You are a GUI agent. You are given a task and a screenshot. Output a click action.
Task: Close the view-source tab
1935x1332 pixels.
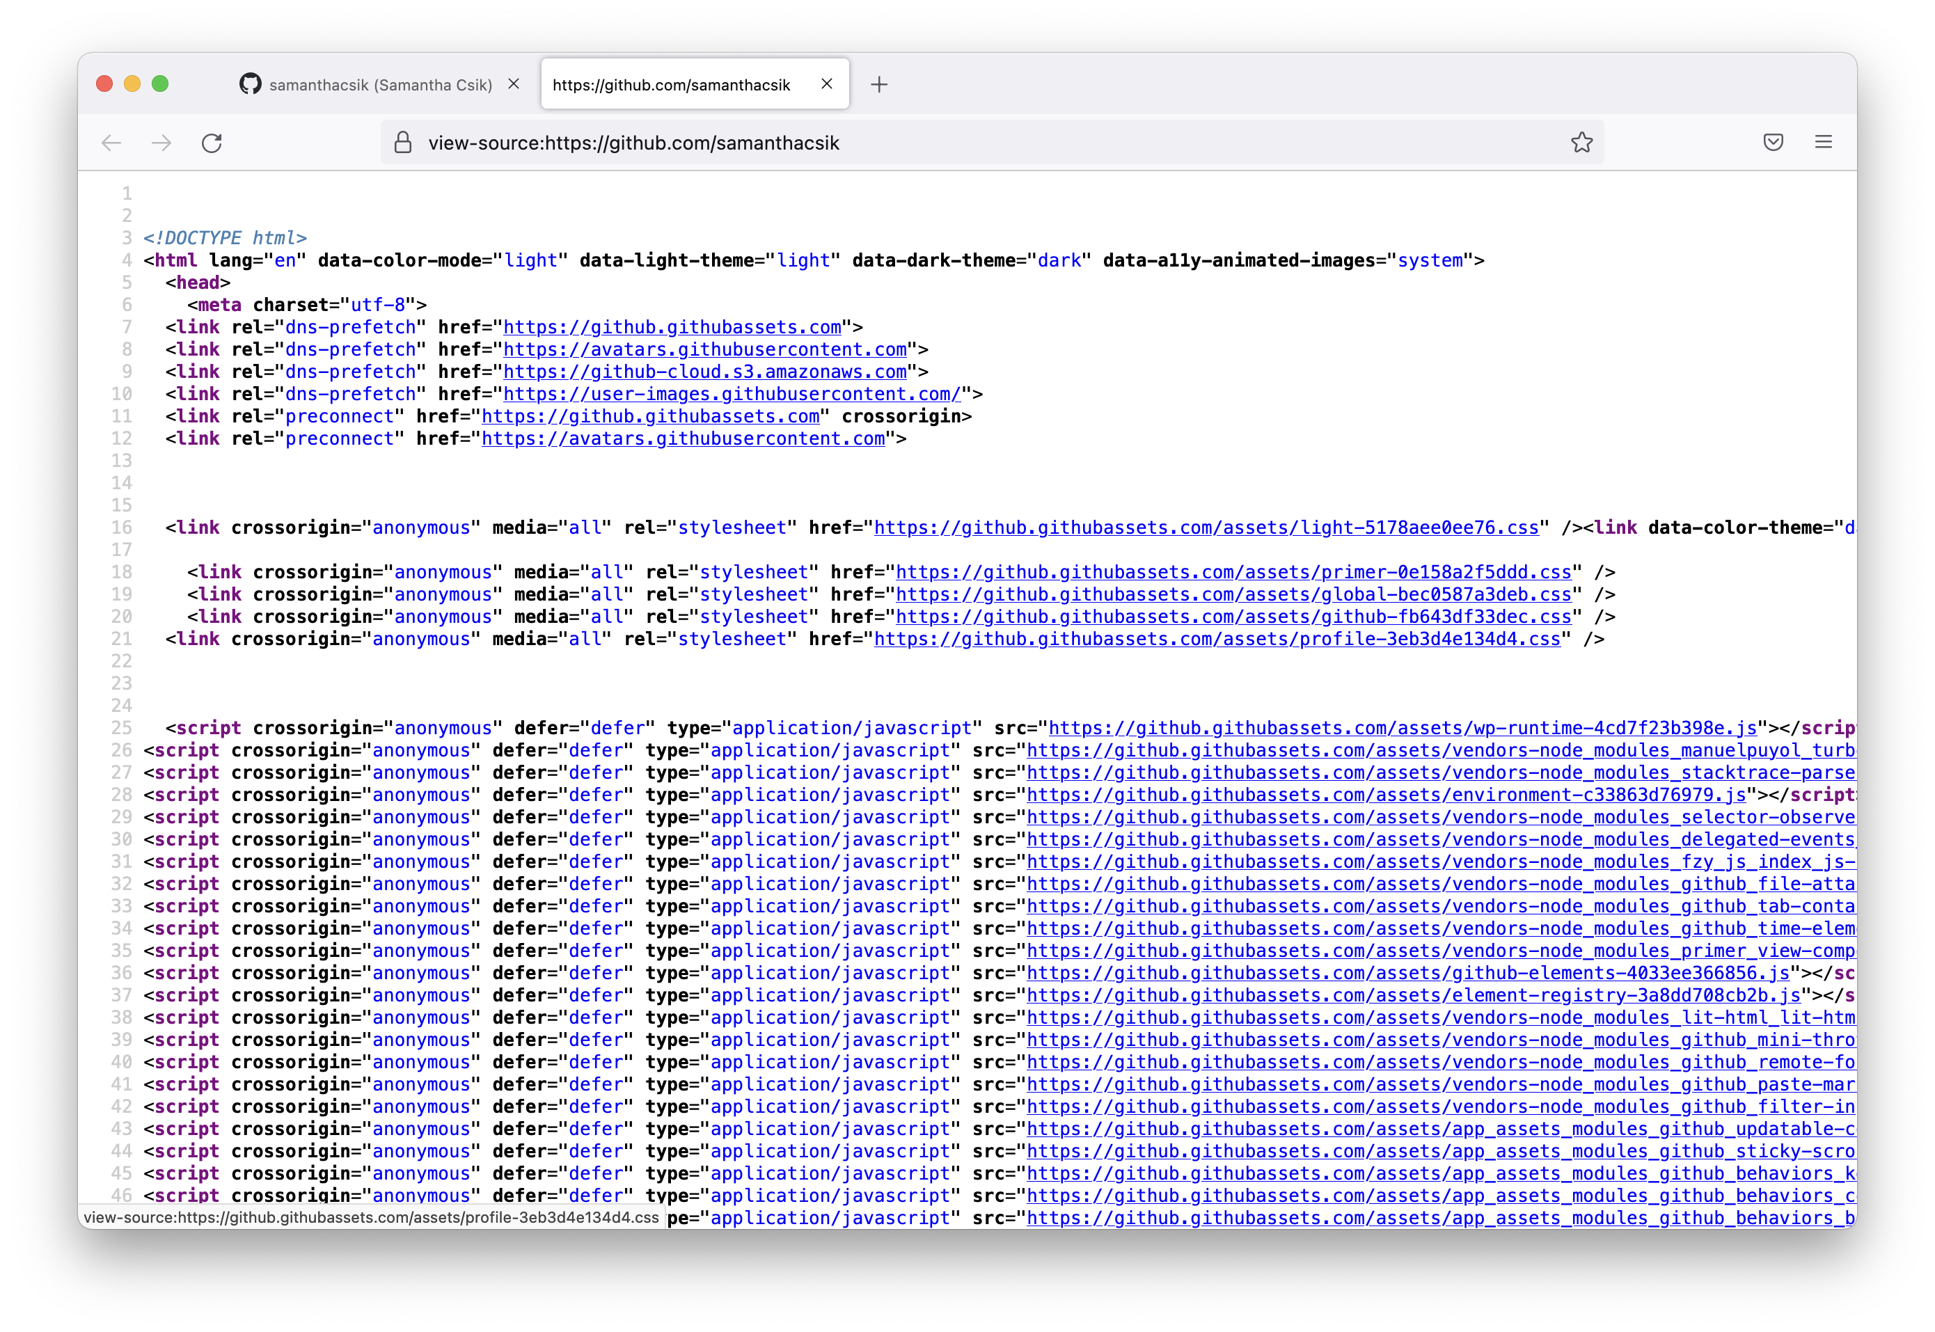click(826, 84)
